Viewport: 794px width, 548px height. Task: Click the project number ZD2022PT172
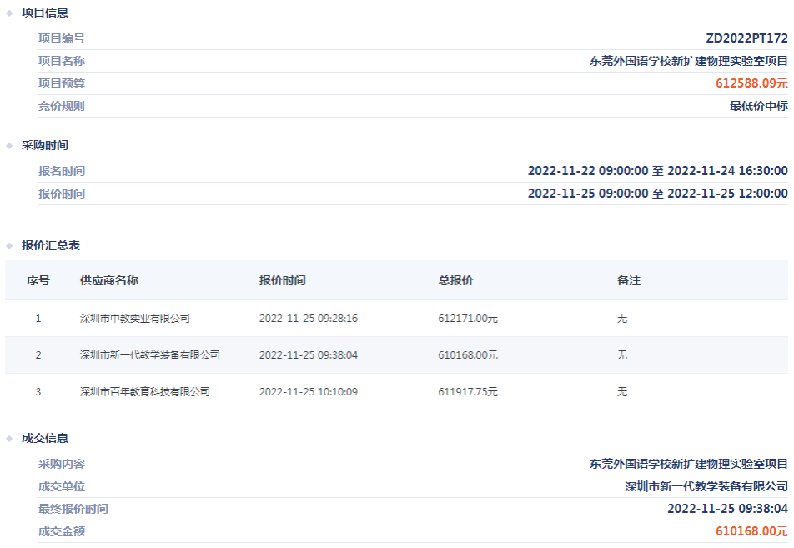[x=747, y=38]
